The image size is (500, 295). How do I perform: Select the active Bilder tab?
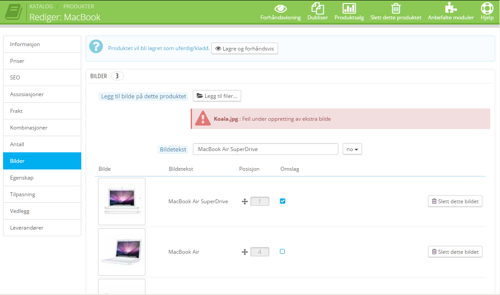click(x=42, y=161)
